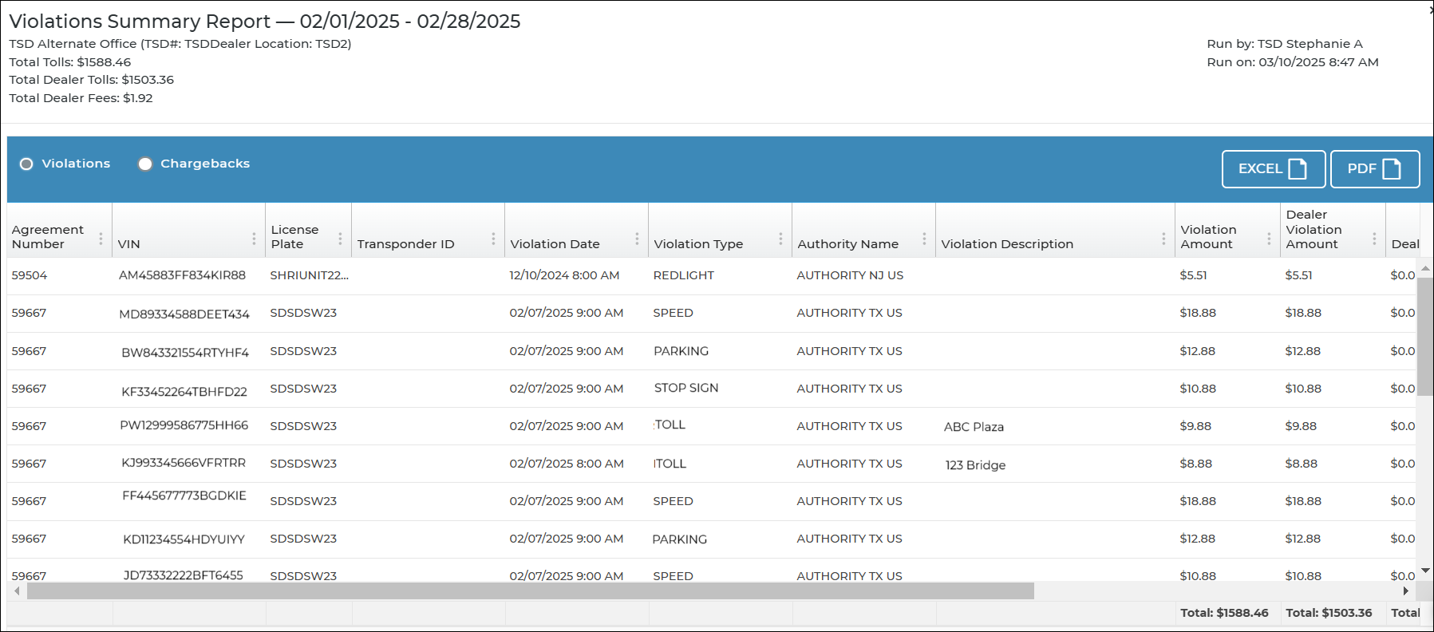Screen dimensions: 1434x632
Task: Click the horizontal scrollbar thumb
Action: [x=530, y=591]
